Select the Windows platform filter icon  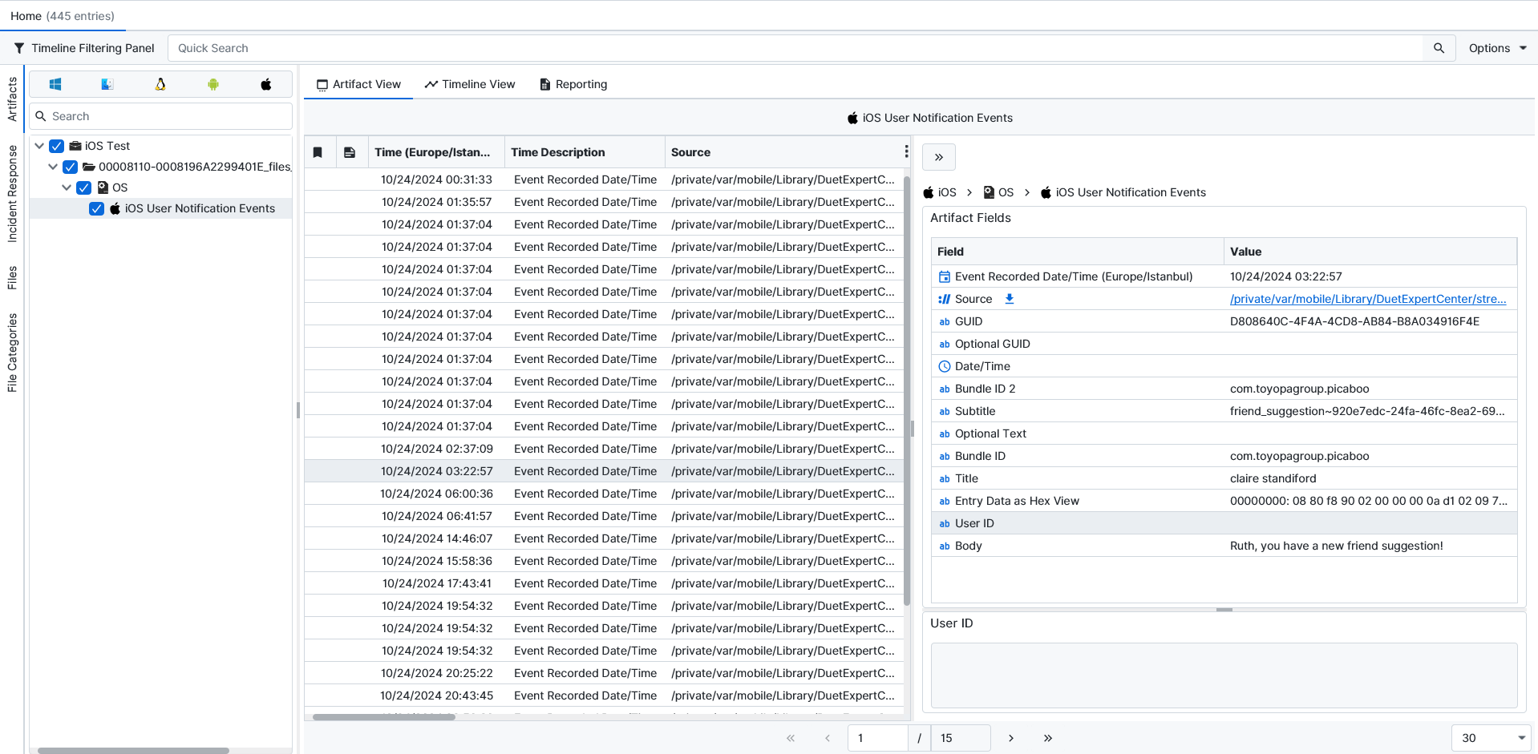pyautogui.click(x=55, y=84)
